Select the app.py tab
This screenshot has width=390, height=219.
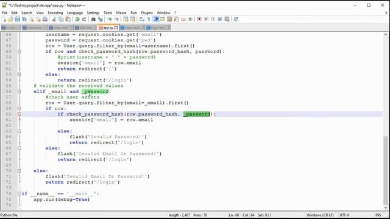click(x=108, y=27)
